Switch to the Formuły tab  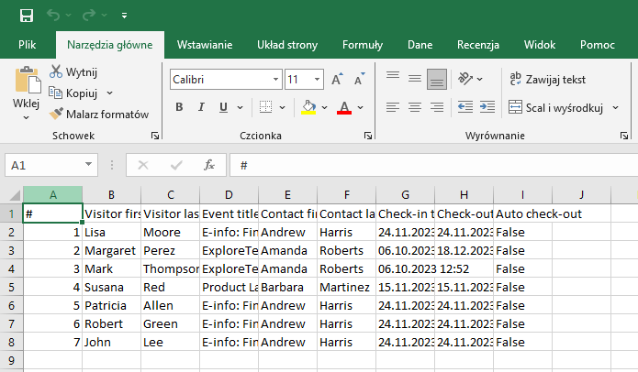click(x=363, y=45)
